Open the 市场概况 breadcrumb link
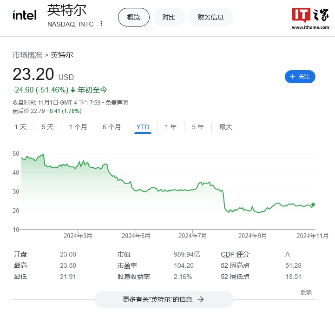 [27, 55]
